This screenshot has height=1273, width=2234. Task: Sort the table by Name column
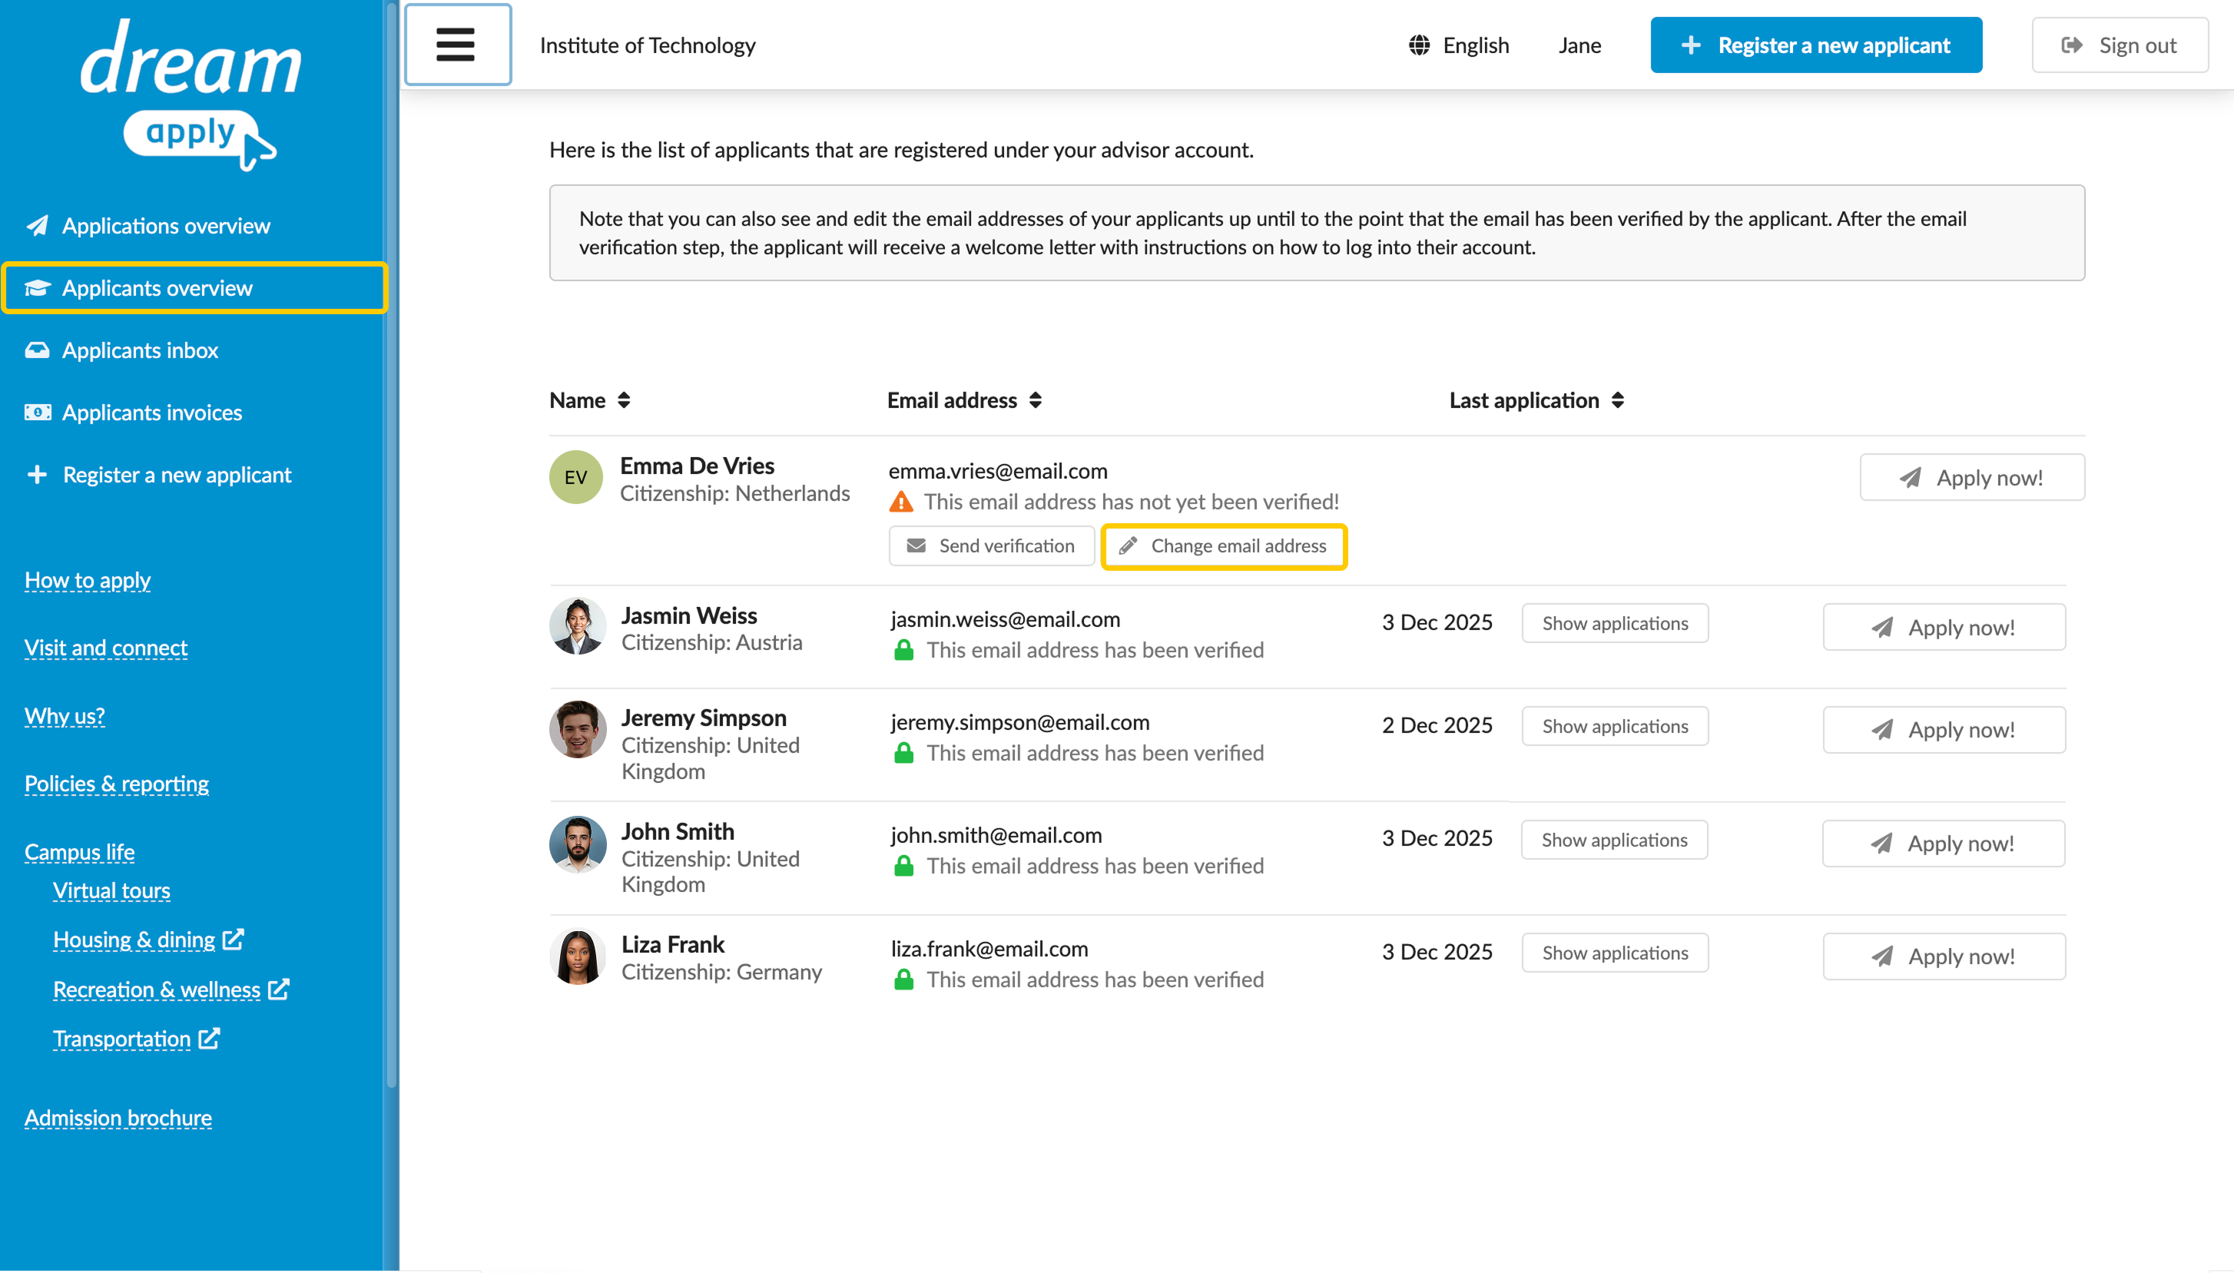coord(590,400)
